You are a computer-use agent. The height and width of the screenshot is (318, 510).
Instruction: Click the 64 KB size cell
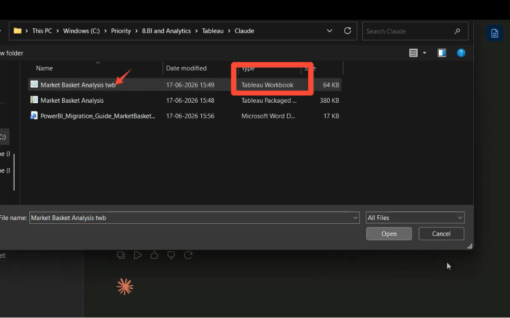tap(331, 85)
